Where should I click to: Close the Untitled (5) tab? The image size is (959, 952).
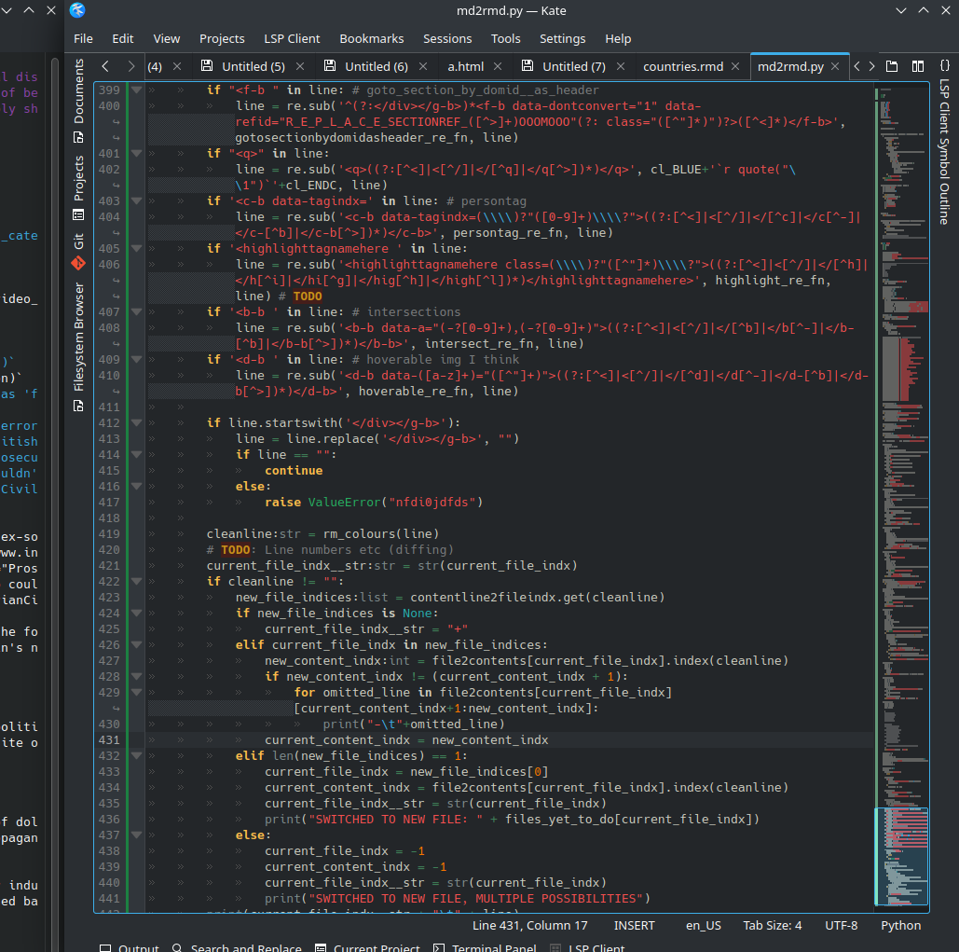coord(300,66)
